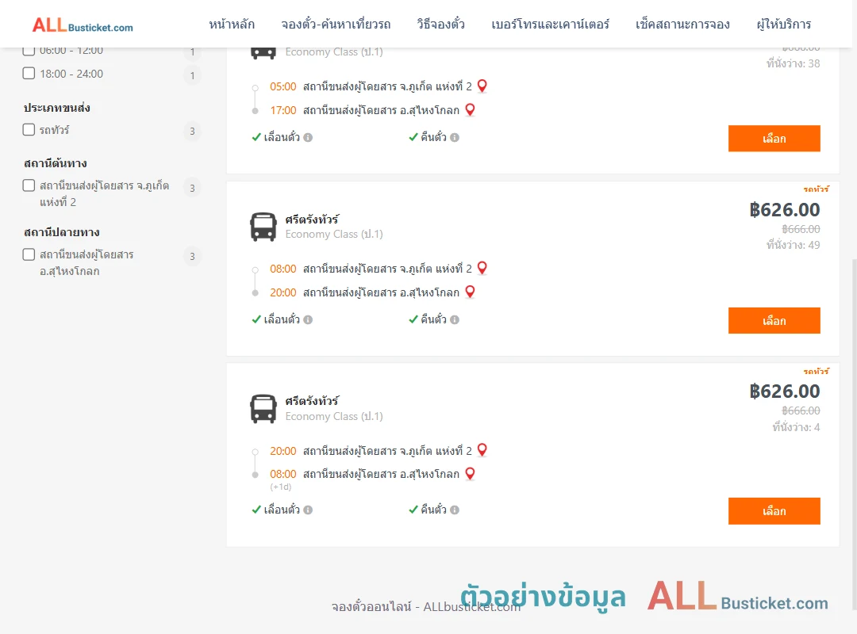
Task: Click the count badge 3 beside รถทัวร์ filter
Action: click(x=192, y=131)
